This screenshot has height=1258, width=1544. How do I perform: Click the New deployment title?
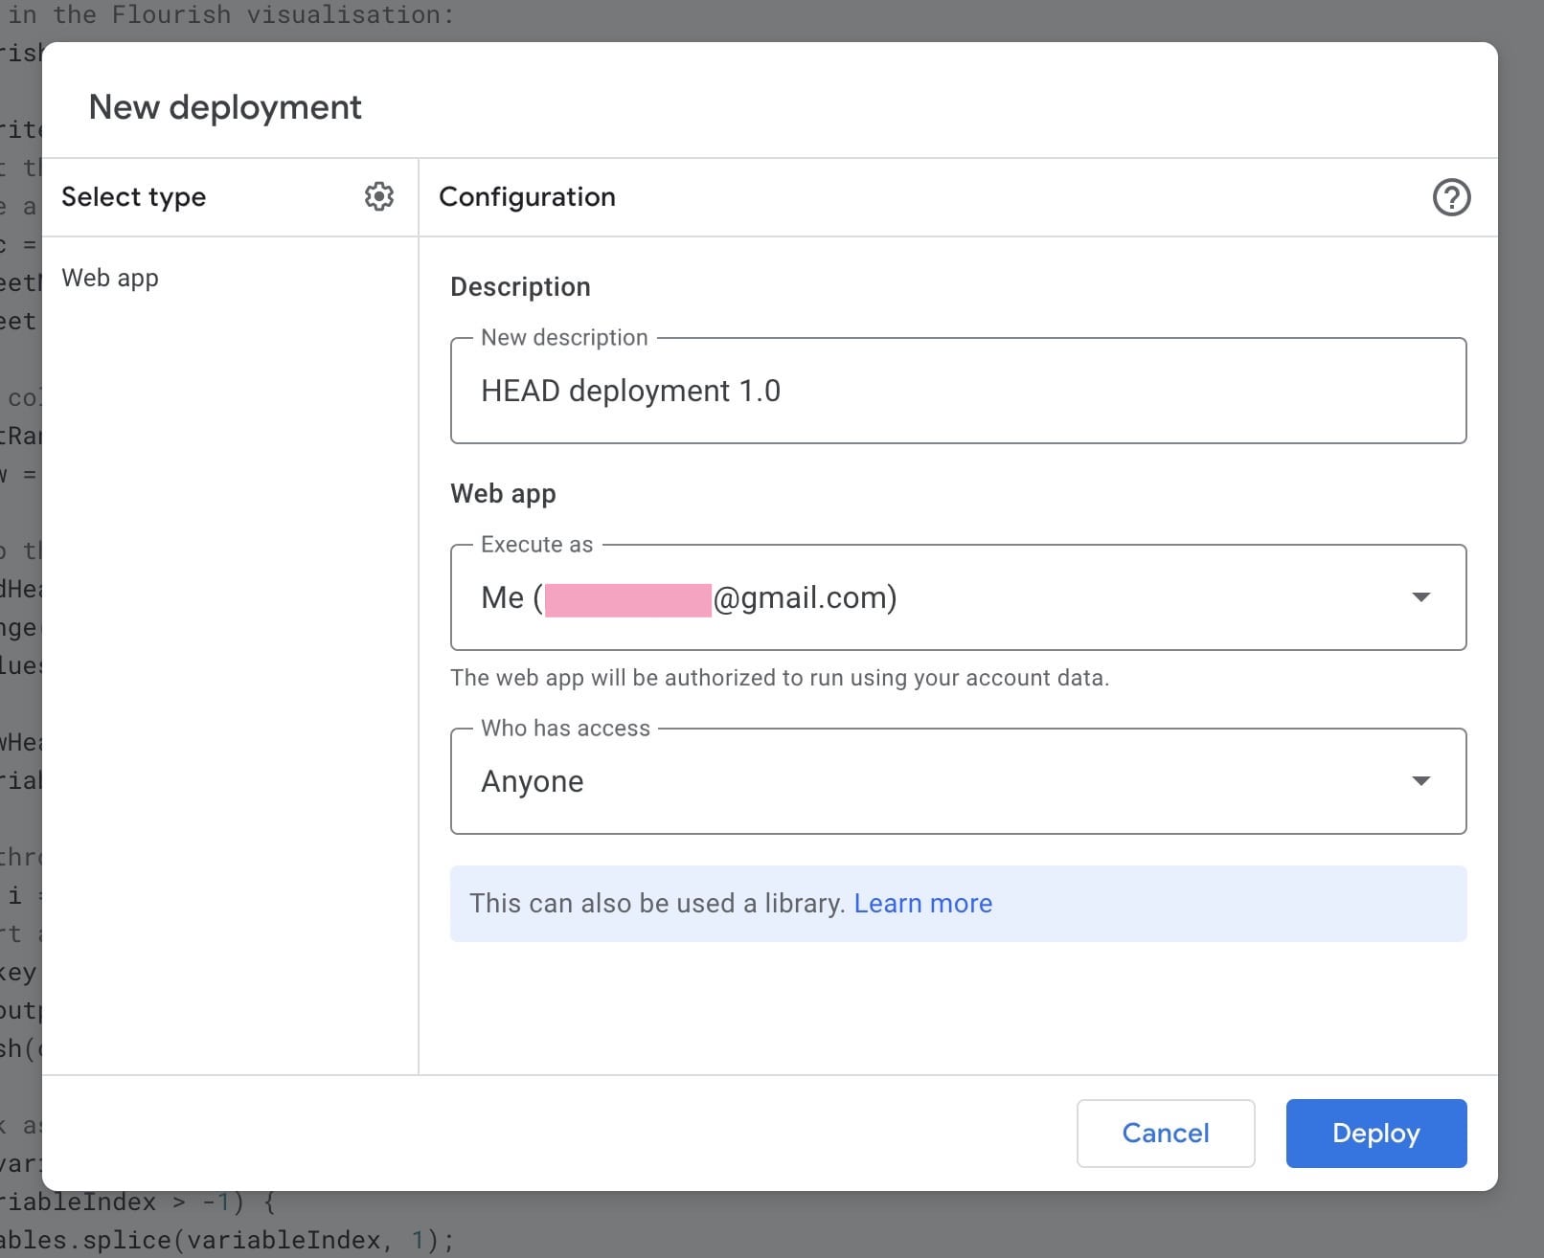click(x=225, y=107)
